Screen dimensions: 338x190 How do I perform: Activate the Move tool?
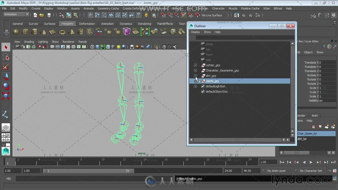[x=6, y=77]
